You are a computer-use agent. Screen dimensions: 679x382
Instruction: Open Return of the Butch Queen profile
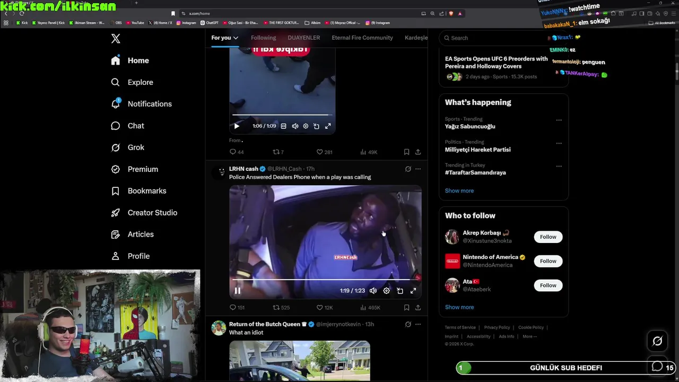click(265, 324)
